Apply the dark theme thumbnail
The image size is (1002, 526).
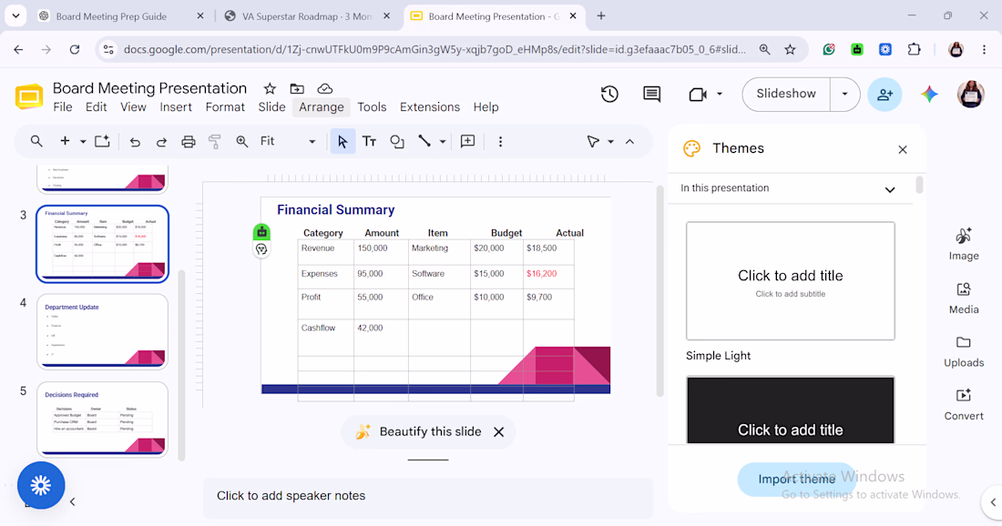[791, 410]
